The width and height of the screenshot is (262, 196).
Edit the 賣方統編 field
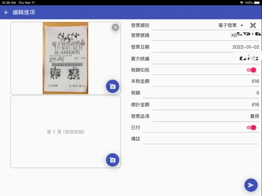(206, 59)
